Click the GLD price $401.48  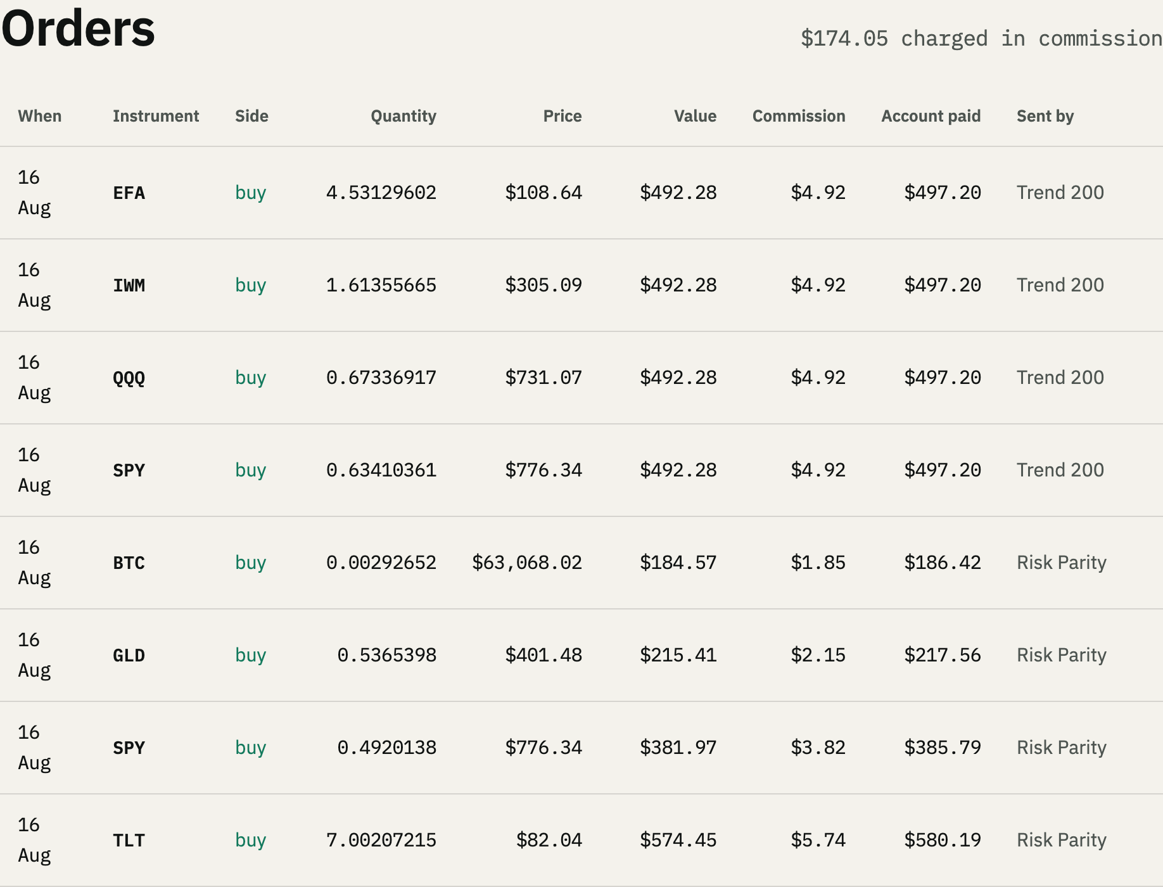tap(543, 655)
